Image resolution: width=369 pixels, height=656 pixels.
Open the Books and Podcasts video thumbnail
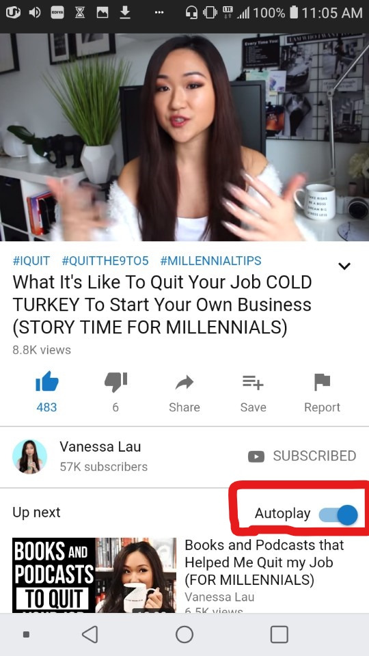coord(94,575)
